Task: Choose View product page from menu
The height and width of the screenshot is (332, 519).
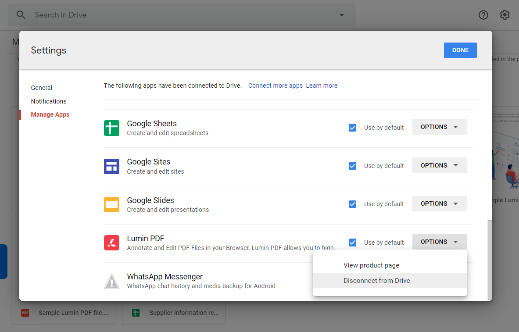Action: point(371,265)
